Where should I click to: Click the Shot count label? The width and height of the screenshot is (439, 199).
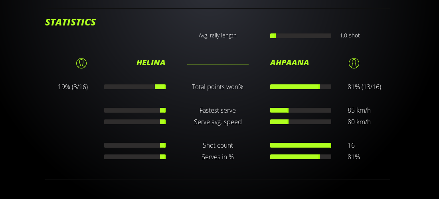coord(218,145)
